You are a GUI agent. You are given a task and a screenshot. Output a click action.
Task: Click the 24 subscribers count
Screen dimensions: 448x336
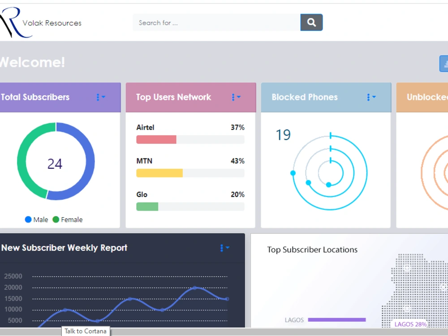coord(55,164)
